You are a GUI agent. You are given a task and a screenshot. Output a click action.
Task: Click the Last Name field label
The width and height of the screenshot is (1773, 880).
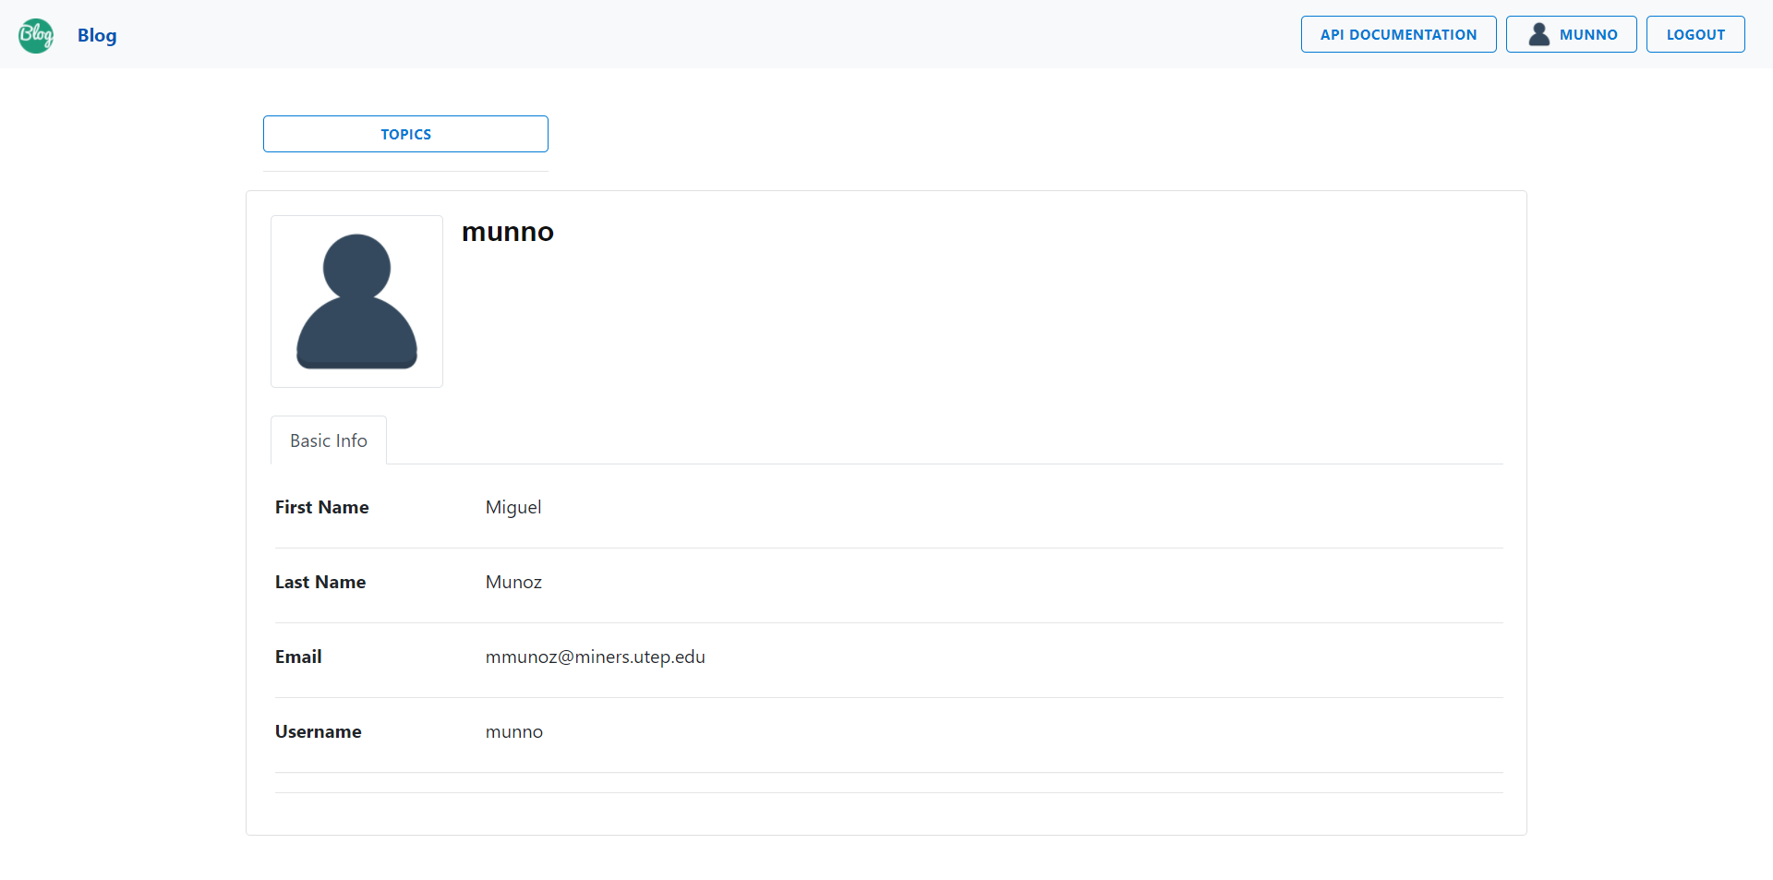click(320, 582)
